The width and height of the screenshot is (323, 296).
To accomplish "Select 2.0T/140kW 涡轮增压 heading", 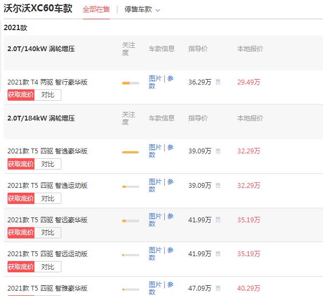I will [x=41, y=49].
